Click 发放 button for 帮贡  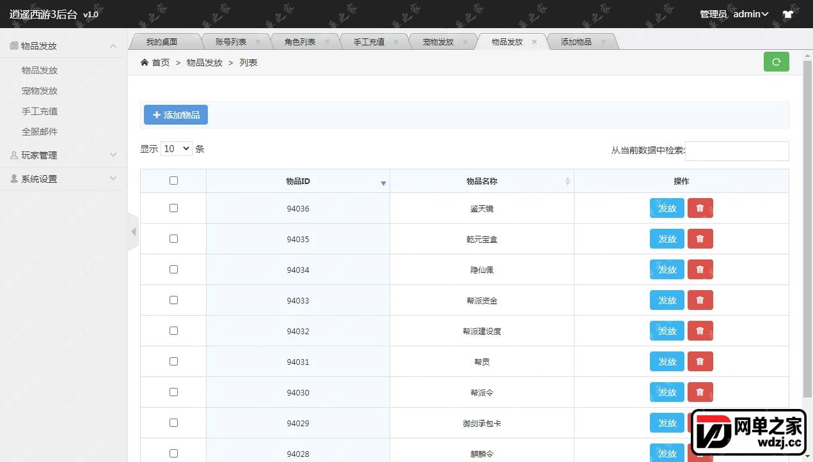[x=667, y=362]
